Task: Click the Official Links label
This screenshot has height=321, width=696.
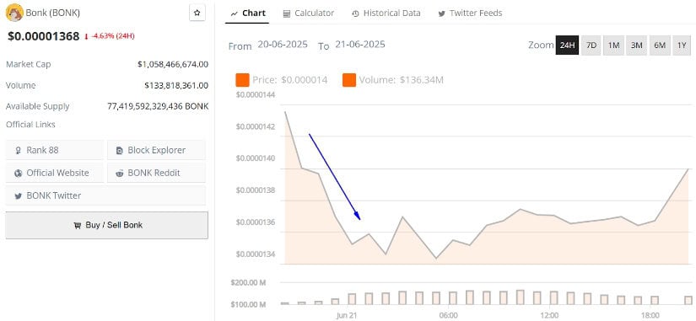Action: coord(30,125)
